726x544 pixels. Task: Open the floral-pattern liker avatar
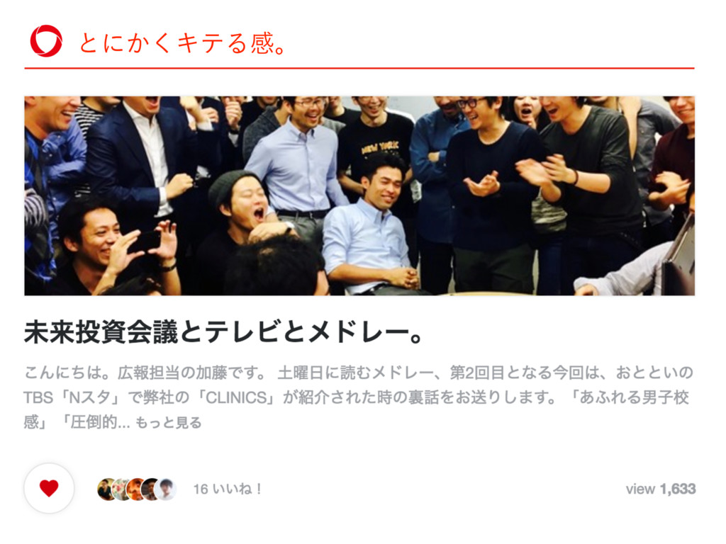pyautogui.click(x=121, y=489)
